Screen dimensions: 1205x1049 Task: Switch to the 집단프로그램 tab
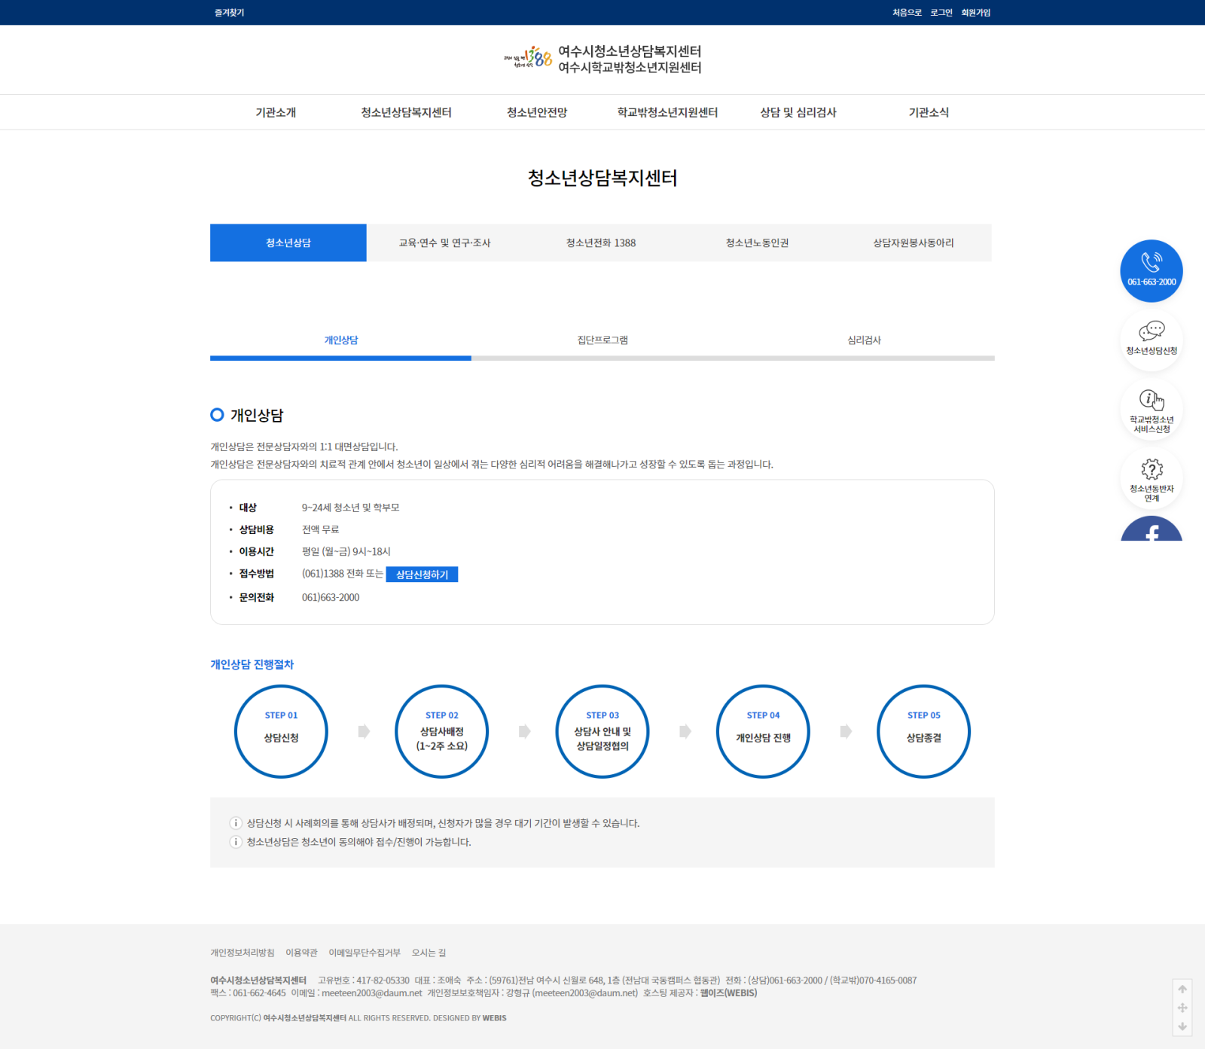[x=602, y=340]
